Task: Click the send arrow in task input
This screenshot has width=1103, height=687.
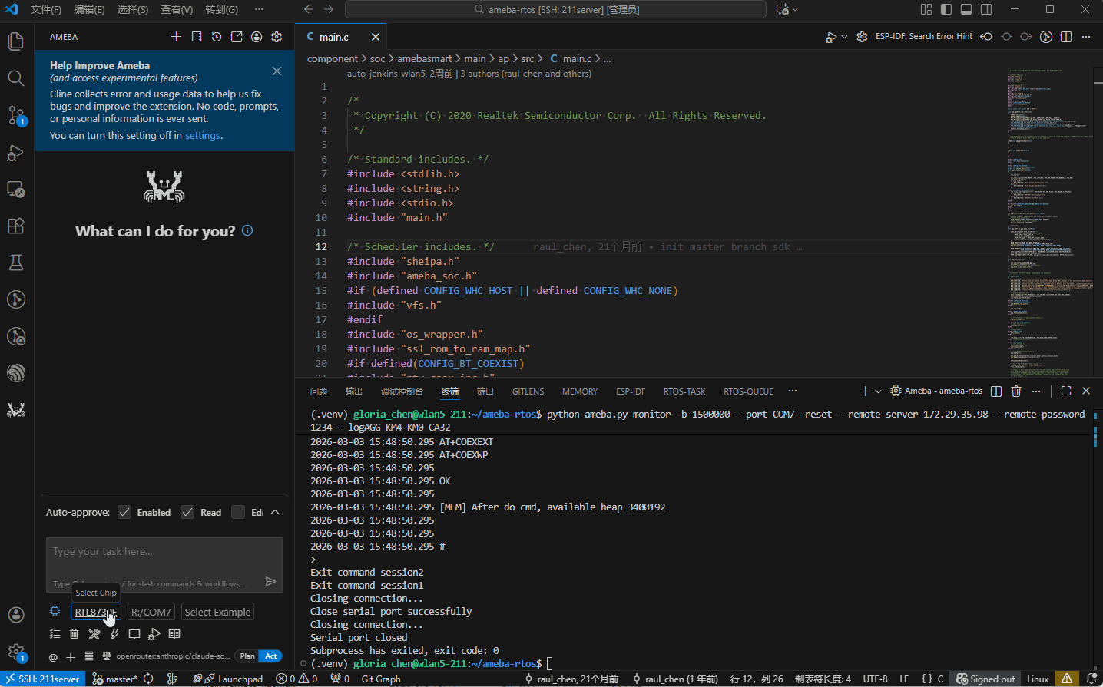Action: tap(270, 582)
